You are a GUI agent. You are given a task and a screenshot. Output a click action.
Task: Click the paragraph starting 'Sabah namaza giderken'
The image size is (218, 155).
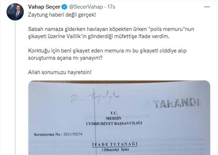pos(111,33)
